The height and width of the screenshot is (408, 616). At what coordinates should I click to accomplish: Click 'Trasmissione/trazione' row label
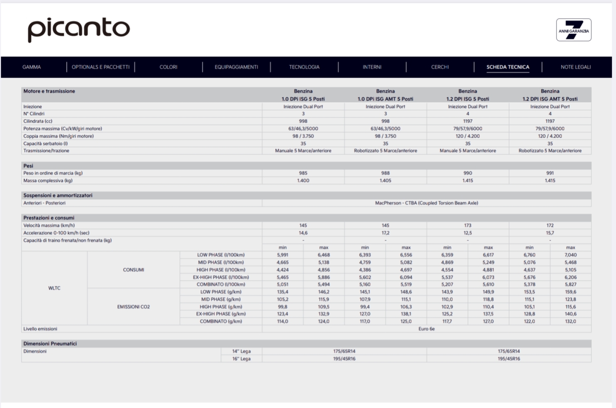coord(46,151)
